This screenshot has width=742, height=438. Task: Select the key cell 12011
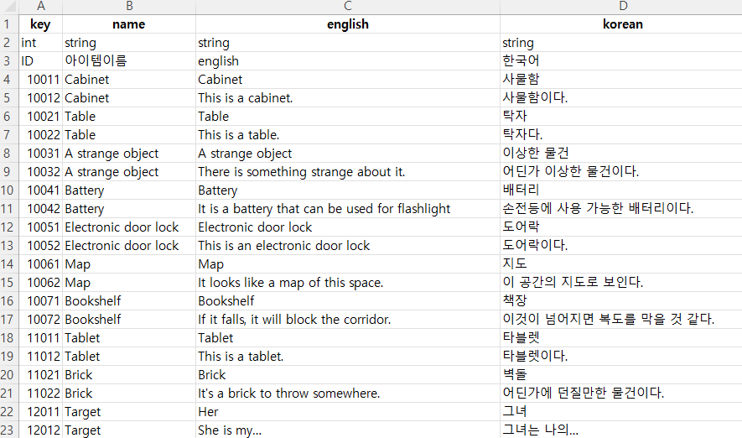coord(41,412)
